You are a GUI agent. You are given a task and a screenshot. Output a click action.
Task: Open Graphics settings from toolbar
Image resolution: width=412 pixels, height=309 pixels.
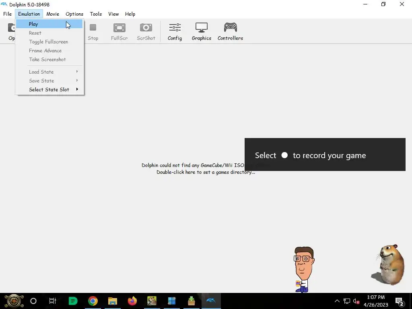(202, 31)
